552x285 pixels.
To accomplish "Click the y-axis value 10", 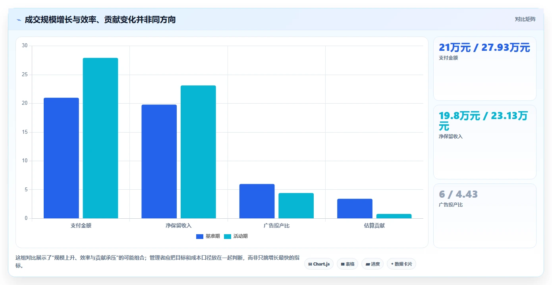I will click(25, 161).
